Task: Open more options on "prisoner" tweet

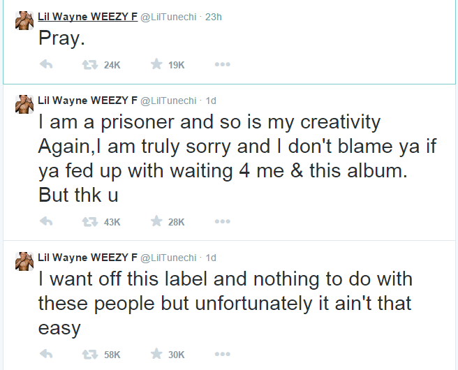Action: 222,222
